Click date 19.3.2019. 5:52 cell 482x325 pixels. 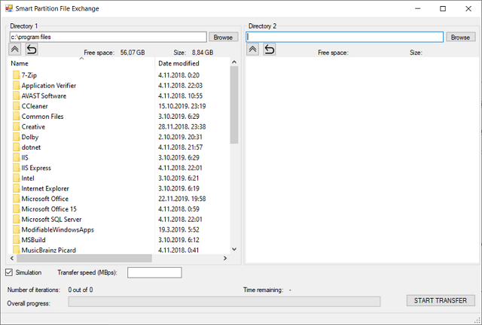pos(178,229)
